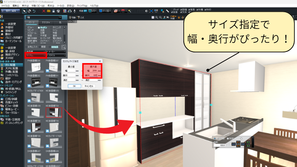Click the zoom in magnifier icon
The image size is (297, 167).
(x=157, y=17)
